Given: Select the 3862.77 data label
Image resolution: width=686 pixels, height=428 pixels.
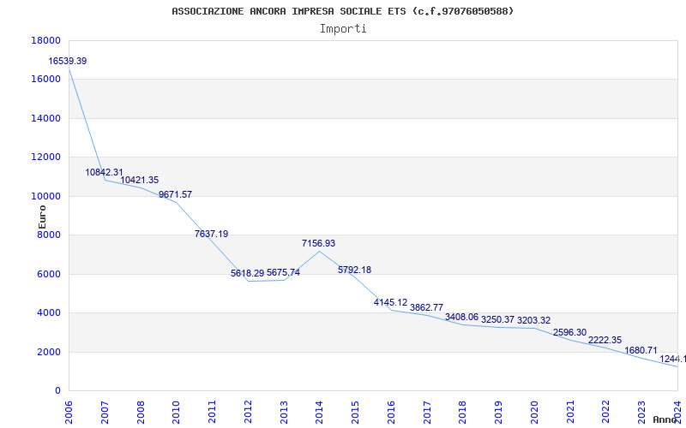Looking at the screenshot, I should [426, 307].
